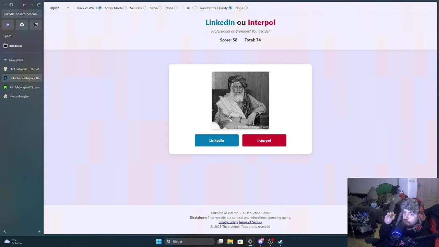Click the linkedin-or-interpol.com address bar
Screen dimensions: 439x247
[22, 14]
